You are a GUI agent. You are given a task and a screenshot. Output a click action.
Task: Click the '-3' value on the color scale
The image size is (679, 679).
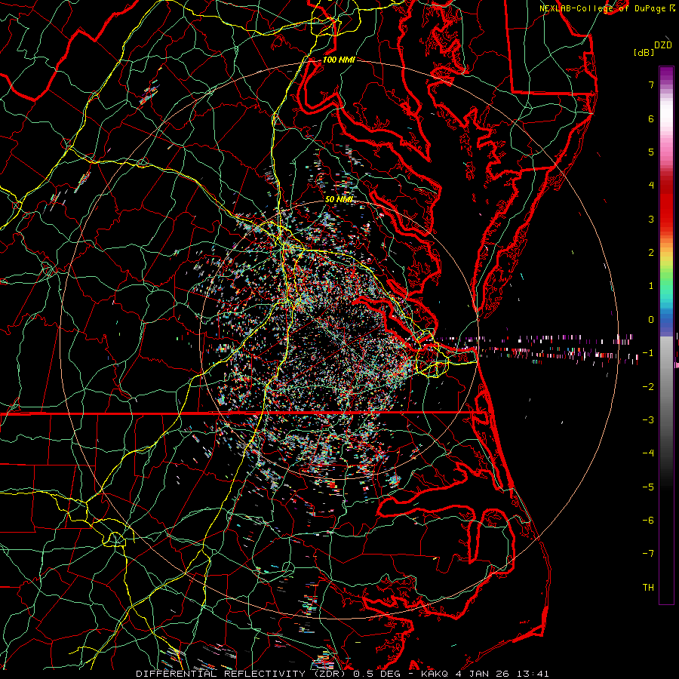click(x=648, y=420)
